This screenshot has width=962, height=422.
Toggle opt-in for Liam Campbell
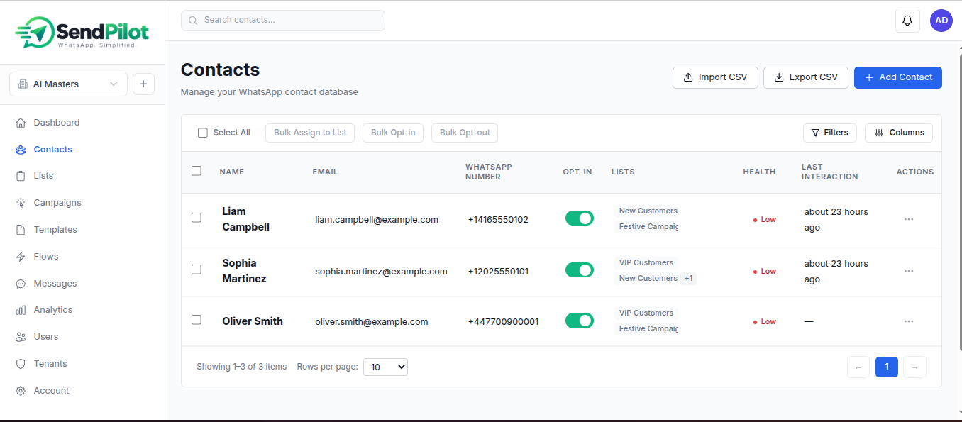580,218
